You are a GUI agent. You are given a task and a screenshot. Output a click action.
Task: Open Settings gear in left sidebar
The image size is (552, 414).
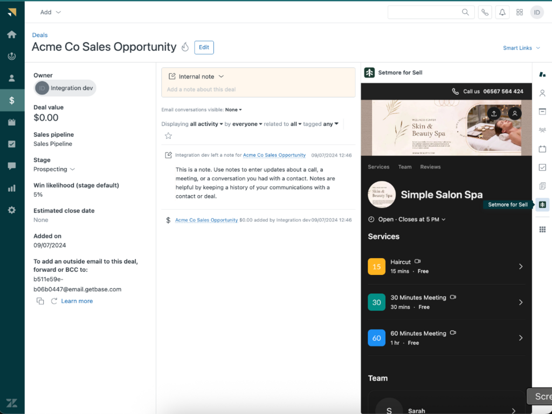coord(12,210)
